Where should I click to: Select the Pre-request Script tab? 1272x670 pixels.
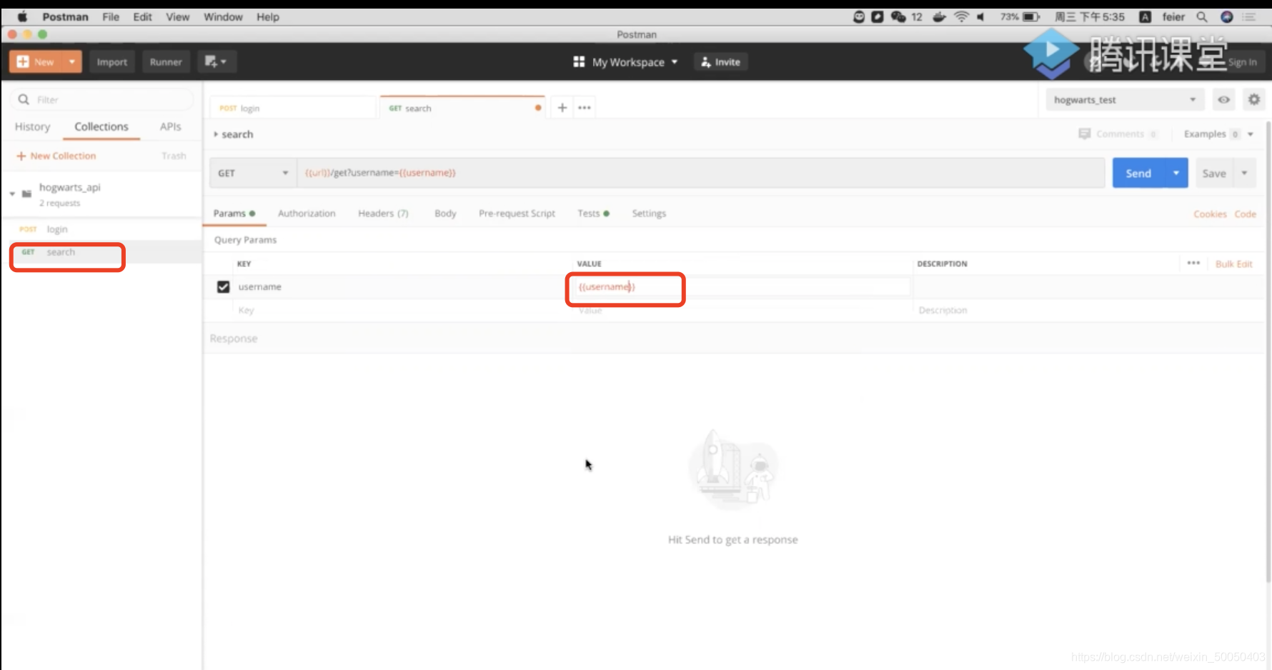pyautogui.click(x=517, y=214)
